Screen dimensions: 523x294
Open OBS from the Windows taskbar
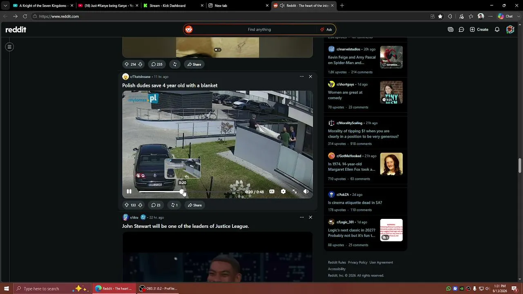158,289
